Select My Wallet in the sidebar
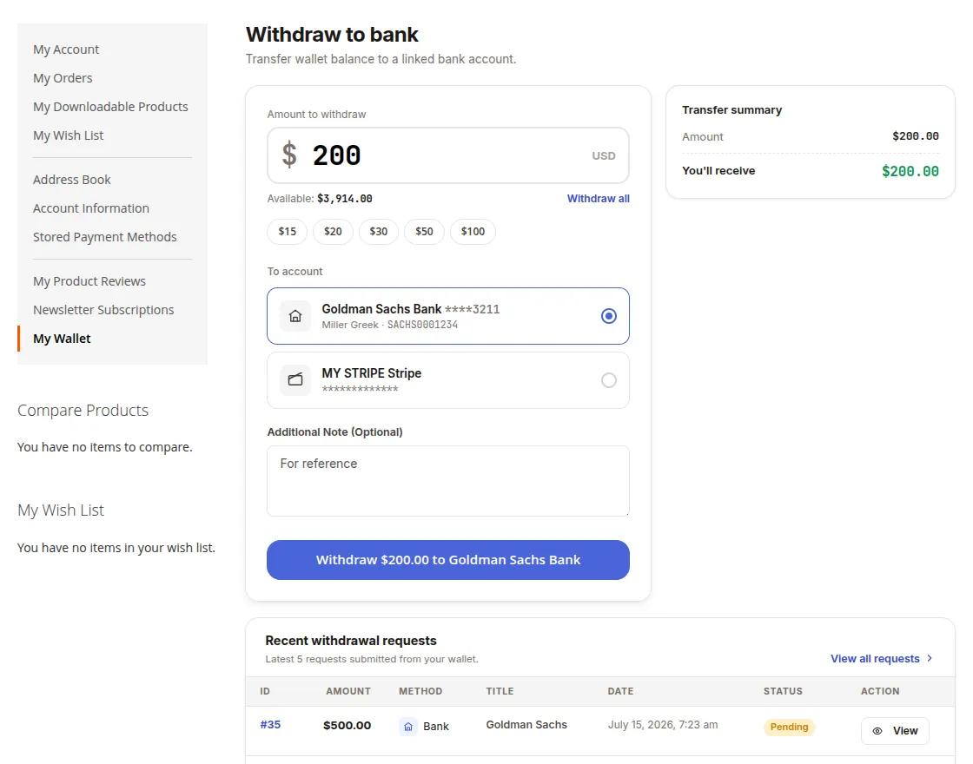Viewport: 973px width, 764px height. (62, 339)
